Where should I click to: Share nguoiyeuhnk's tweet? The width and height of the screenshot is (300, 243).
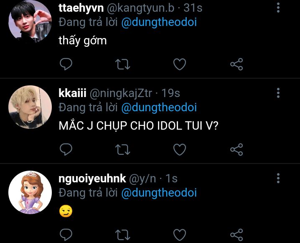(236, 235)
